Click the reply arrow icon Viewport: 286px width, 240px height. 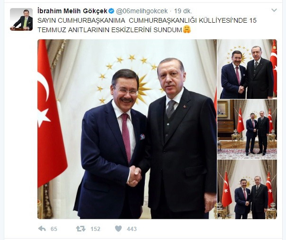click(x=42, y=229)
